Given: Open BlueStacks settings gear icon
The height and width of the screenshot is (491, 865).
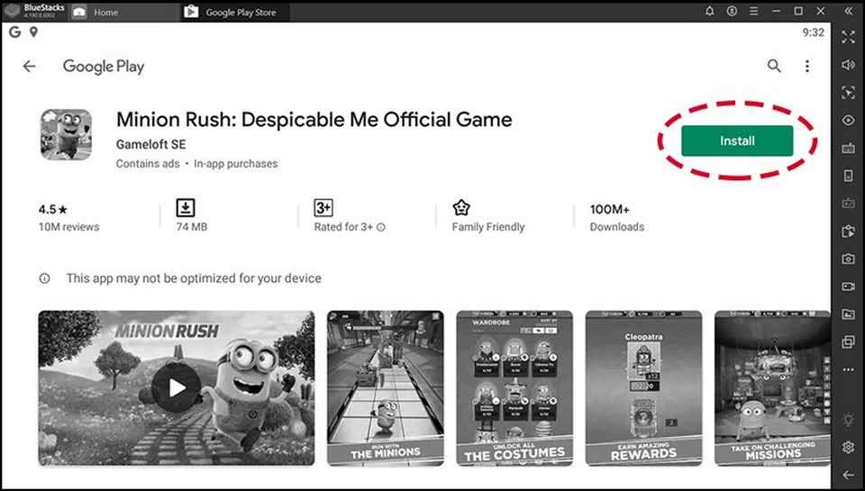Looking at the screenshot, I should [849, 447].
